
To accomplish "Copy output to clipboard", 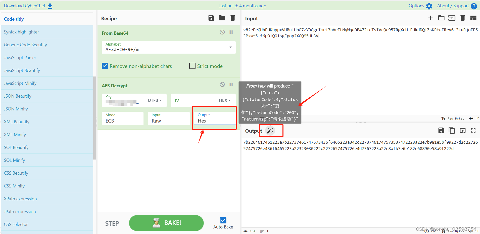I will tap(452, 130).
